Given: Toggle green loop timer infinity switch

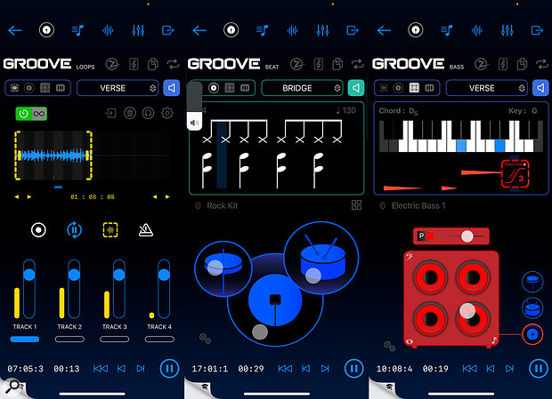Looking at the screenshot, I should pos(31,114).
